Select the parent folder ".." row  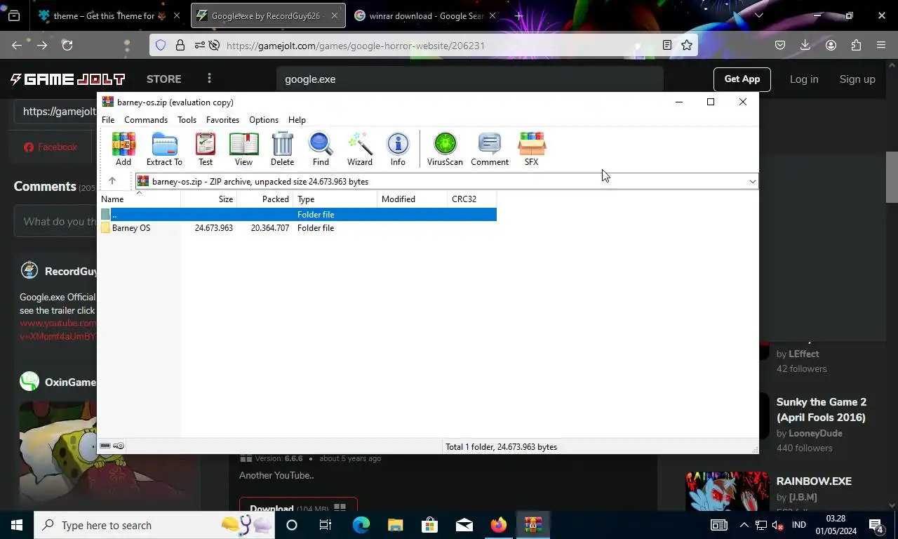click(x=298, y=215)
